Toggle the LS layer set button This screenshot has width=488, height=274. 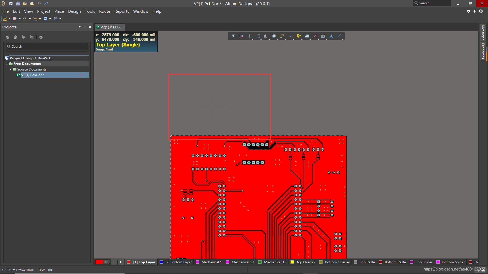(x=106, y=262)
